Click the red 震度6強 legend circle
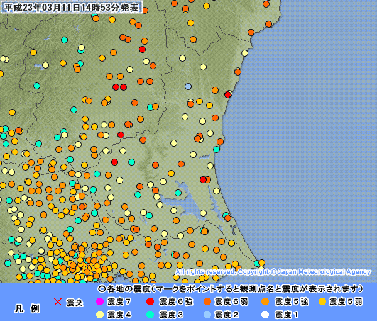 click(150, 302)
